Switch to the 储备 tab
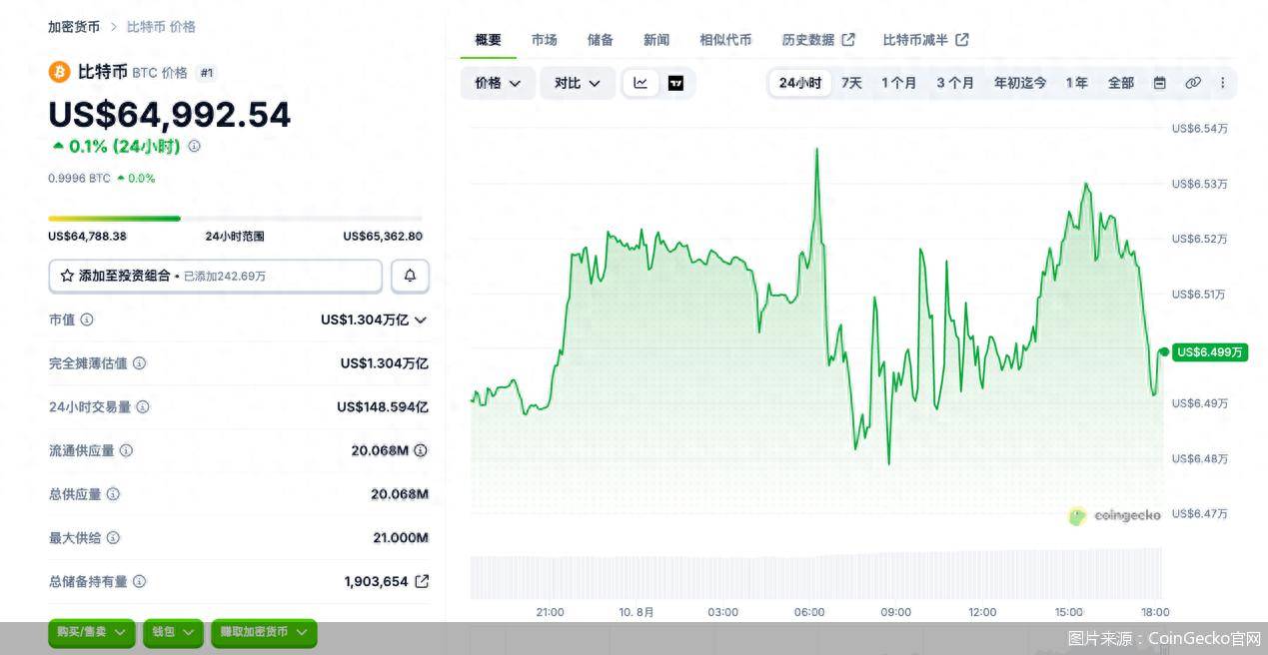This screenshot has width=1268, height=655. [601, 40]
